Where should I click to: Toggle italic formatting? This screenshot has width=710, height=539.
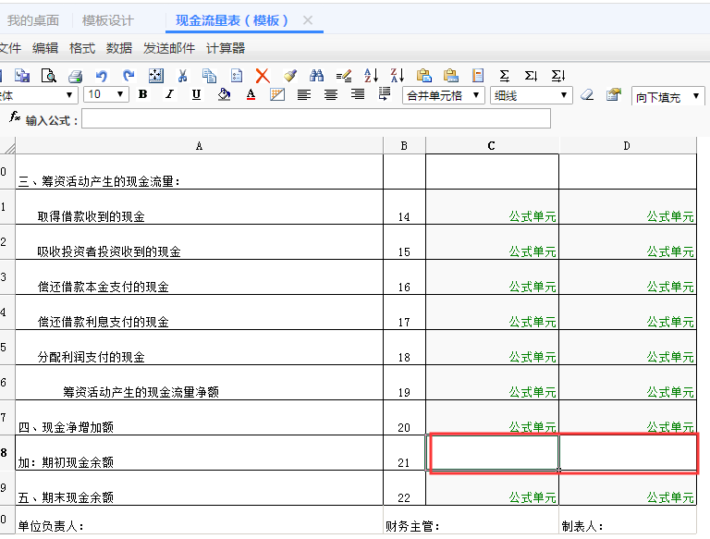coord(169,94)
